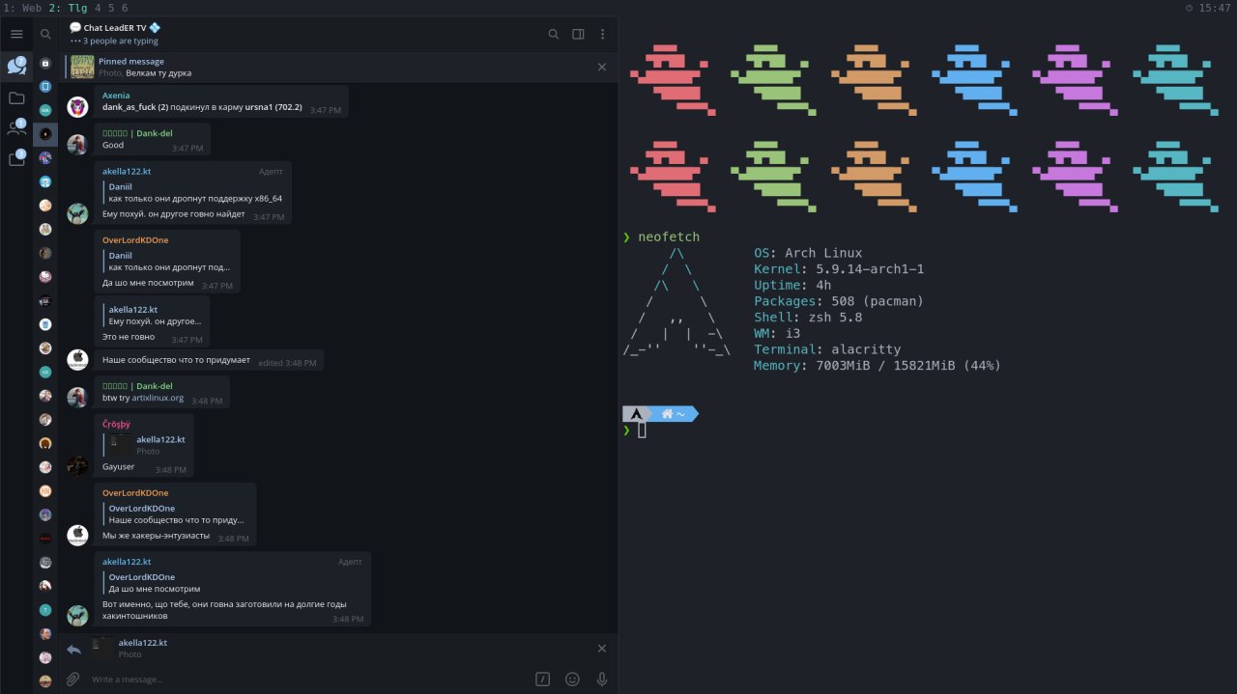Click penguin avatar beside the last akella122.kt message
Screen dimensions: 1237x694
[x=77, y=615]
